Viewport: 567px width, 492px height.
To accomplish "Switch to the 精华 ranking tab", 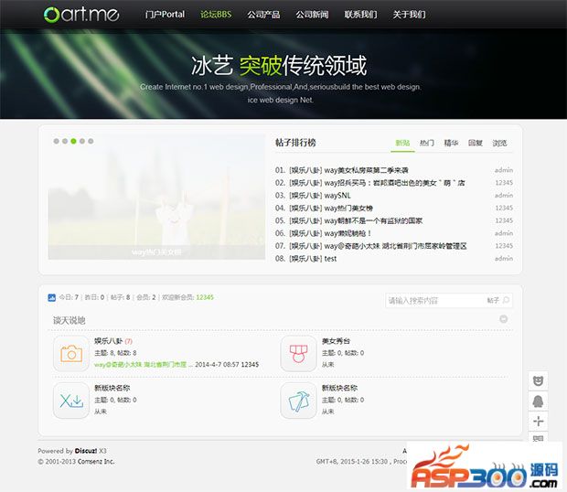I will tap(451, 143).
